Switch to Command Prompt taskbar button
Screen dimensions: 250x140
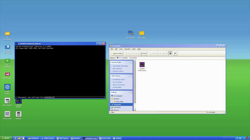(90, 138)
